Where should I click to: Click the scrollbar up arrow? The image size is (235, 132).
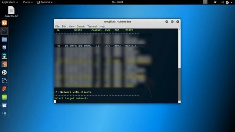[179, 30]
